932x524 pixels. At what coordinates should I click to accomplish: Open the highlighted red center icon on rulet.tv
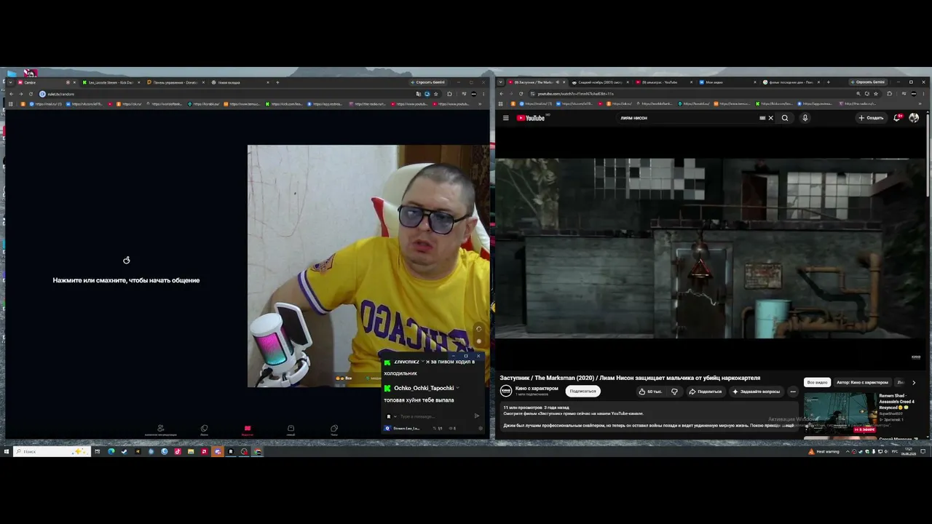[248, 429]
